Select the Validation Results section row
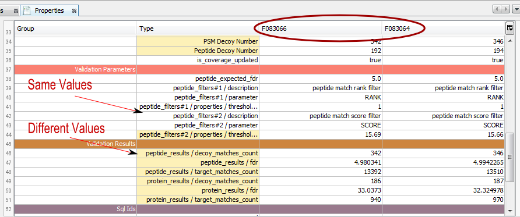 click(259, 144)
